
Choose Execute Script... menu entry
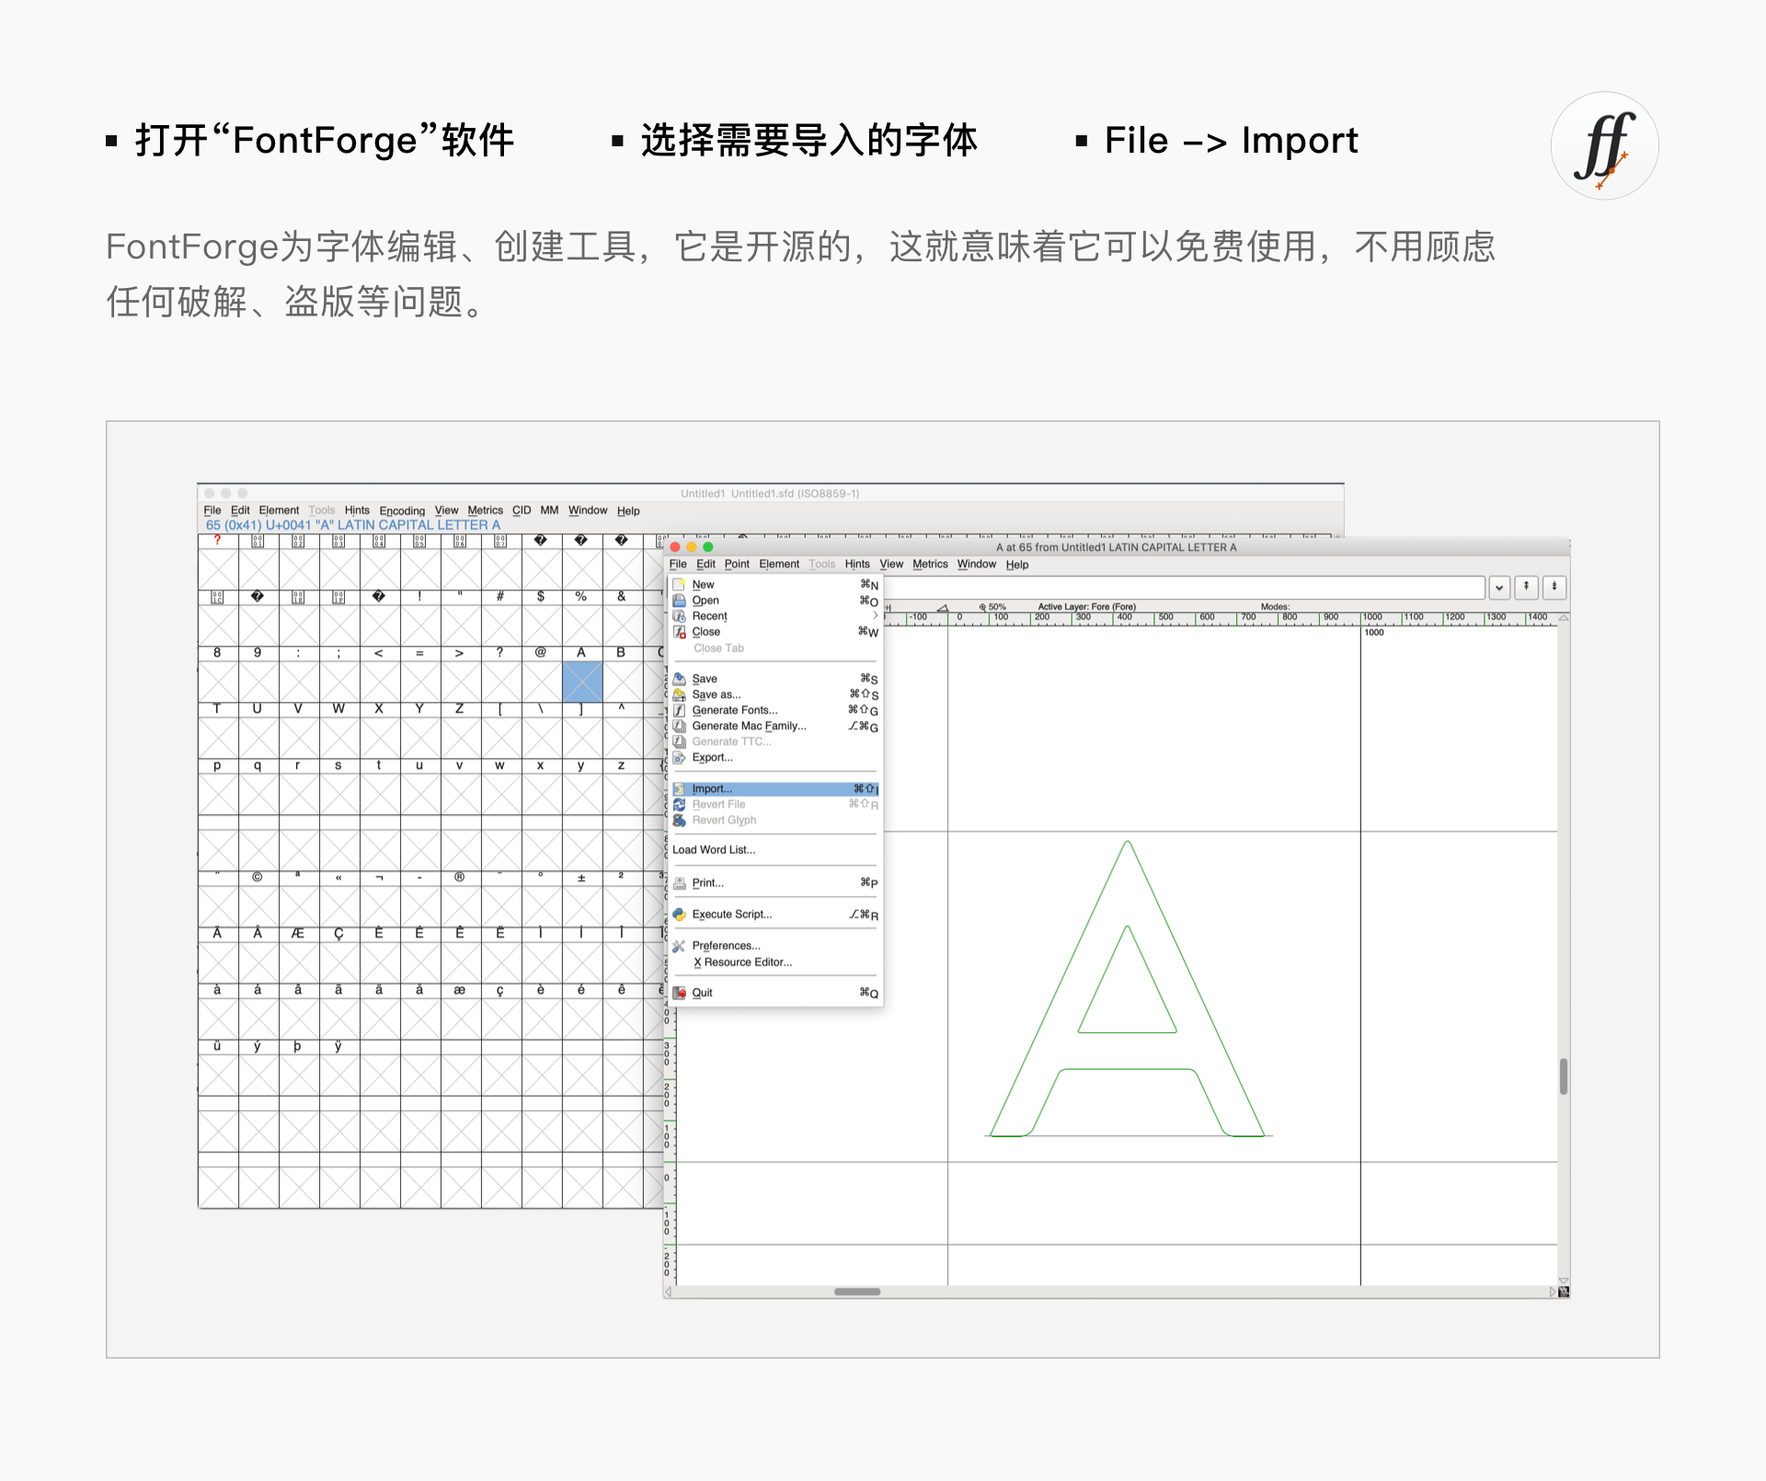pyautogui.click(x=774, y=914)
